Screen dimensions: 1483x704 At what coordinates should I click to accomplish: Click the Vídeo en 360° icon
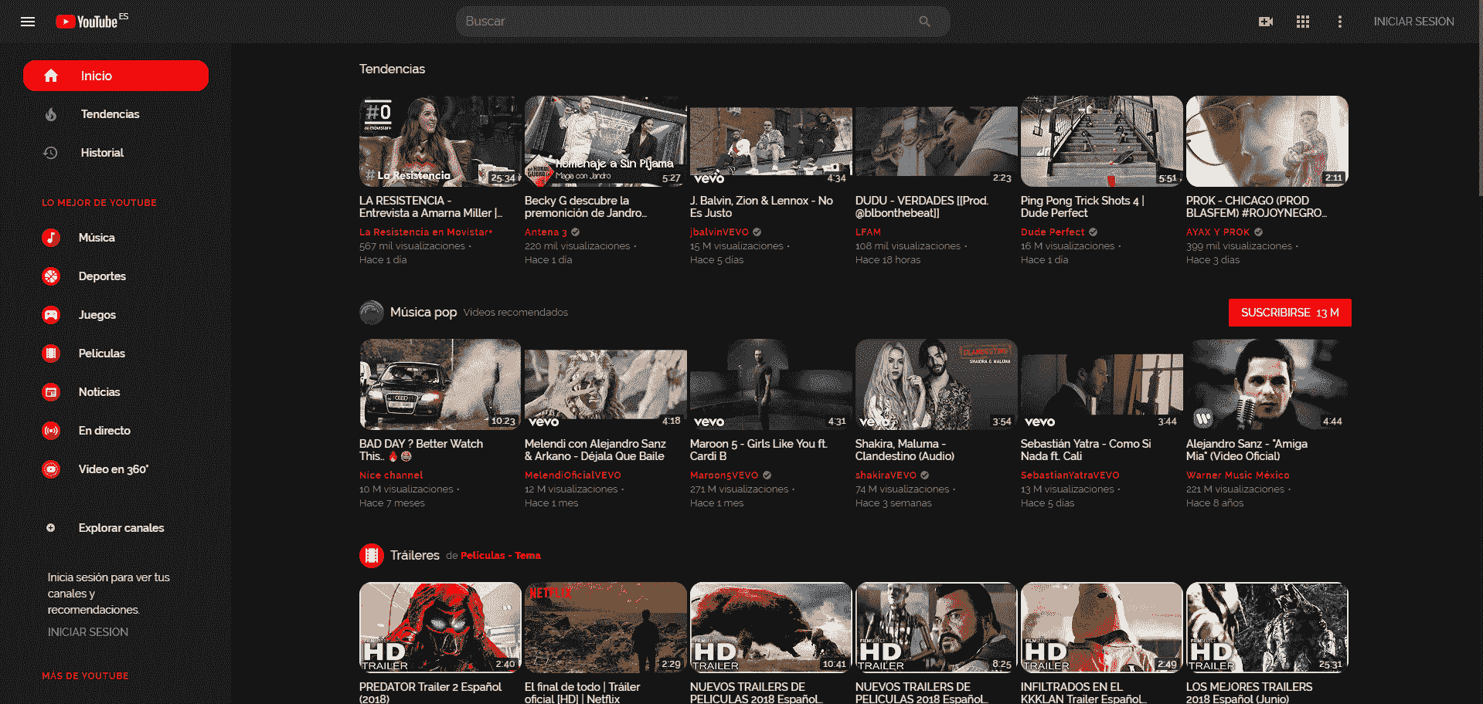(51, 469)
